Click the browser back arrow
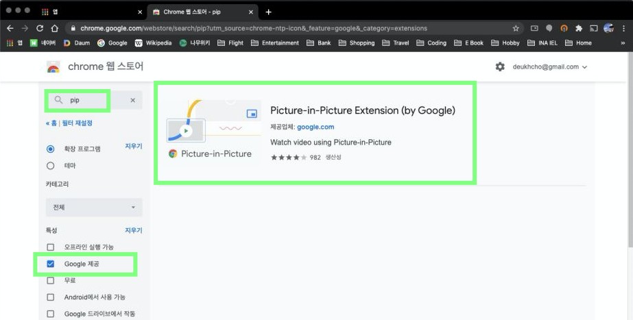Viewport: 633px width, 320px height. (10, 28)
